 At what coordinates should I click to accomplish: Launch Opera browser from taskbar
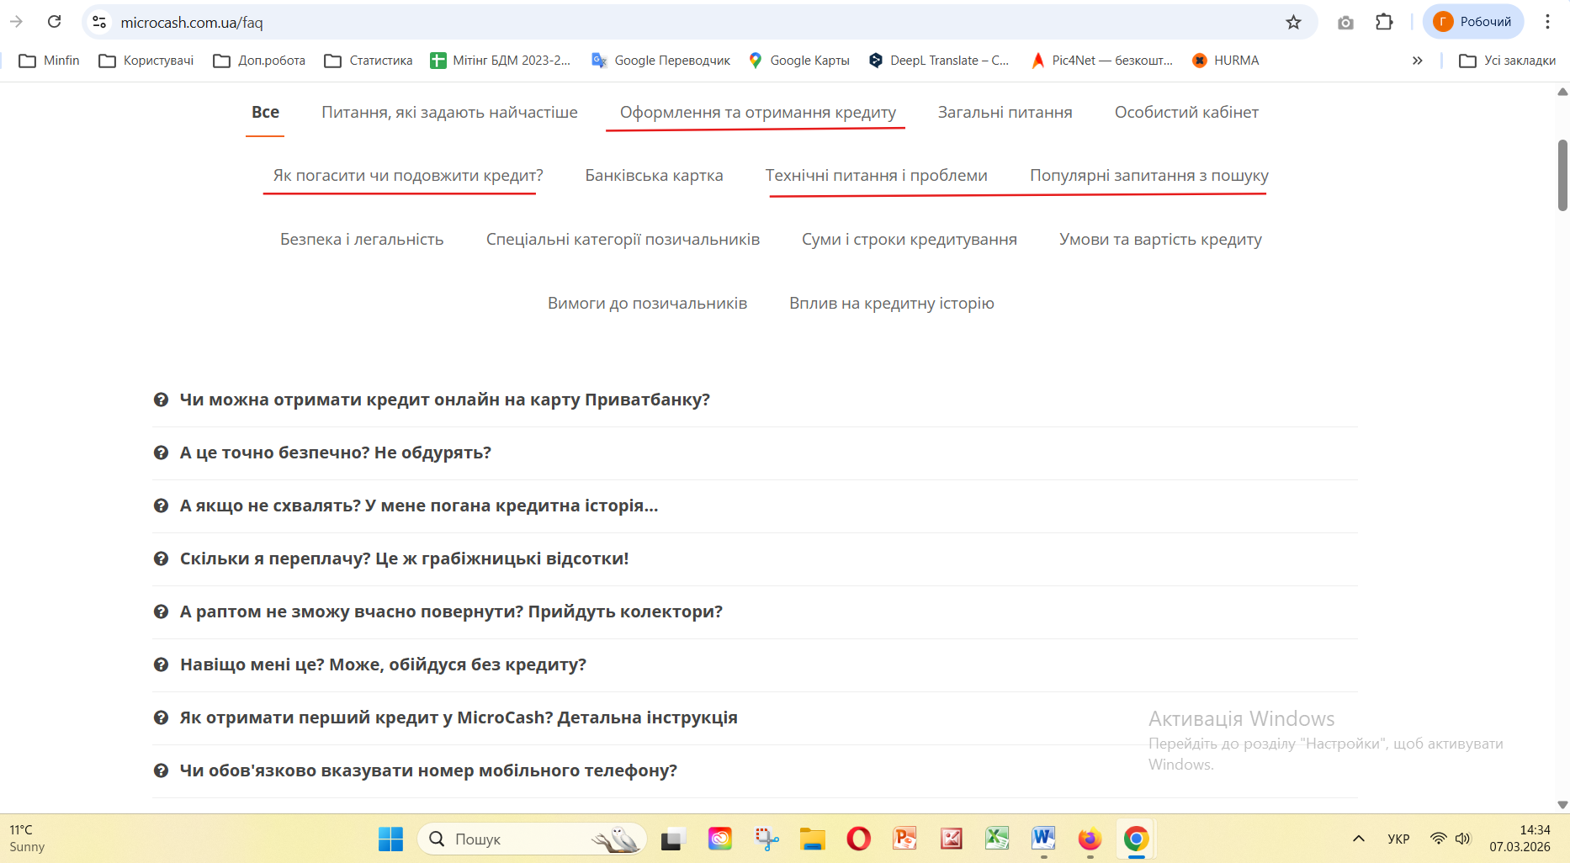coord(859,839)
